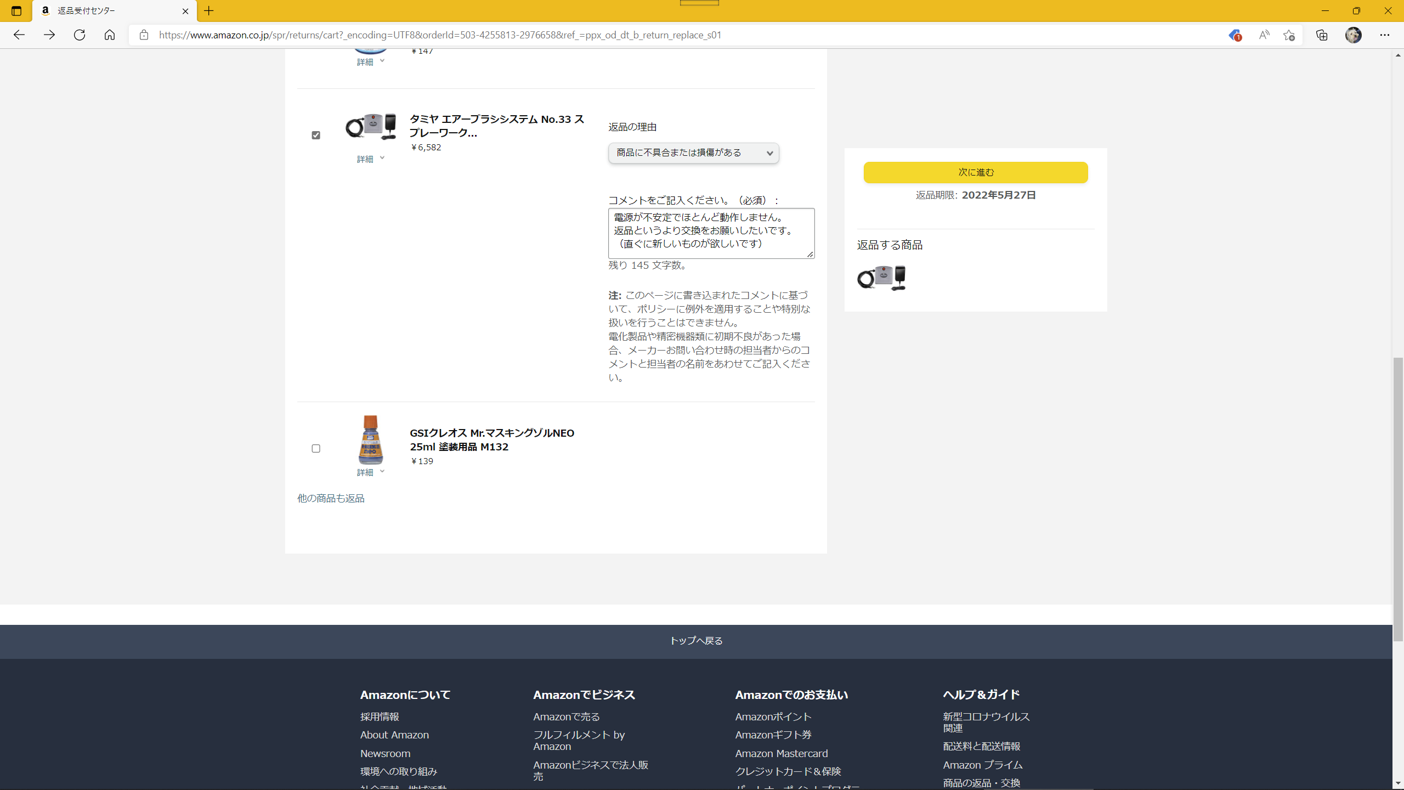
Task: Open the Amazonビジネスで法人販売 link
Action: 591,771
